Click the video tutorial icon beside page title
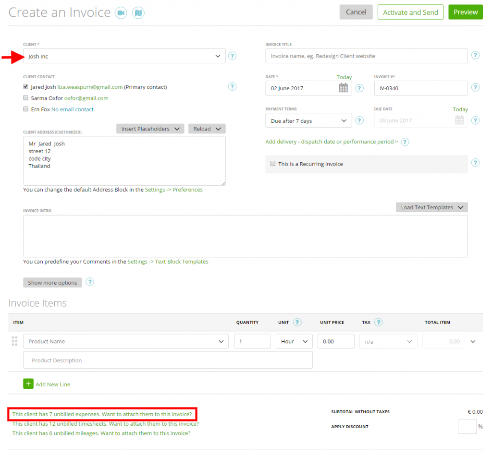Viewport: 492px width, 455px height. [121, 12]
